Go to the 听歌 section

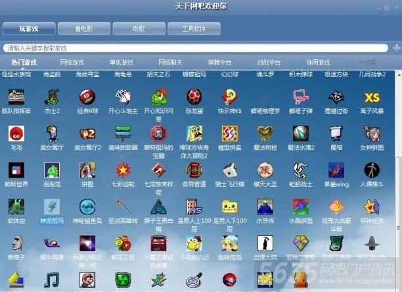(139, 28)
